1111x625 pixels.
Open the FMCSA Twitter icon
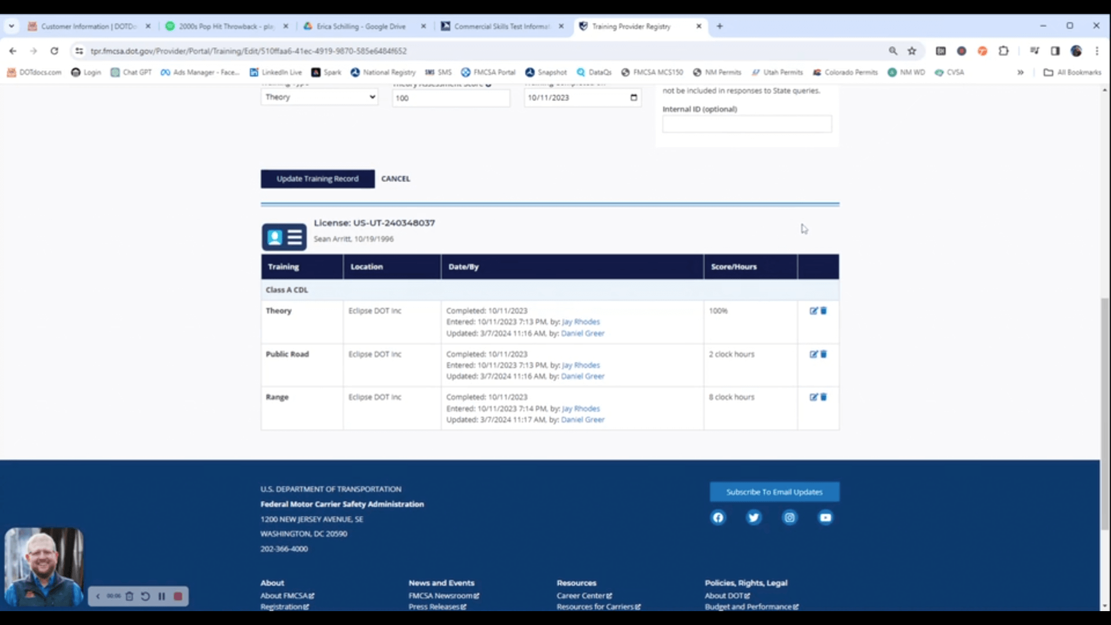click(753, 517)
